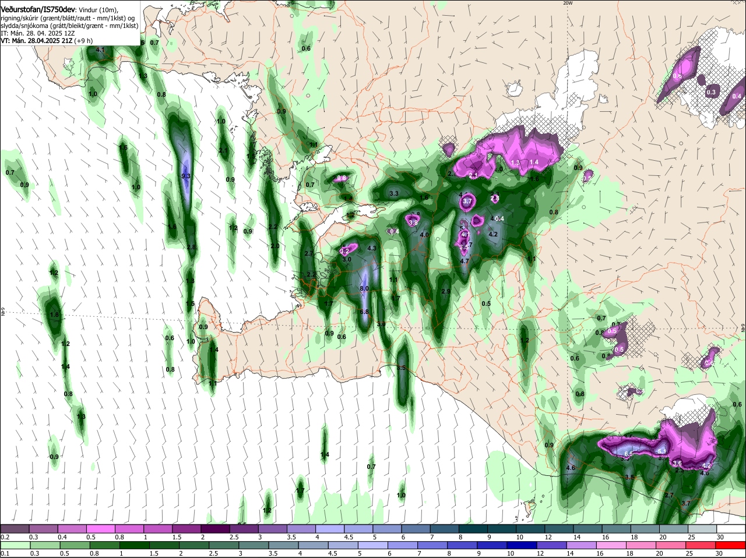746x558 pixels.
Task: Select the darkest mauve swatch starting at 0.2, upper legend
Action: tap(15, 529)
